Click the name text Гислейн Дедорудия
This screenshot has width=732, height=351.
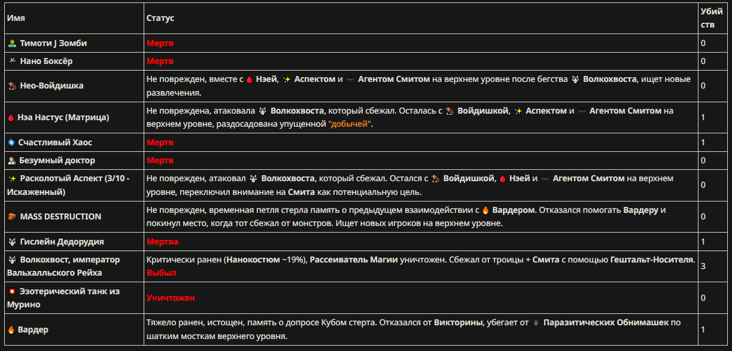point(62,242)
